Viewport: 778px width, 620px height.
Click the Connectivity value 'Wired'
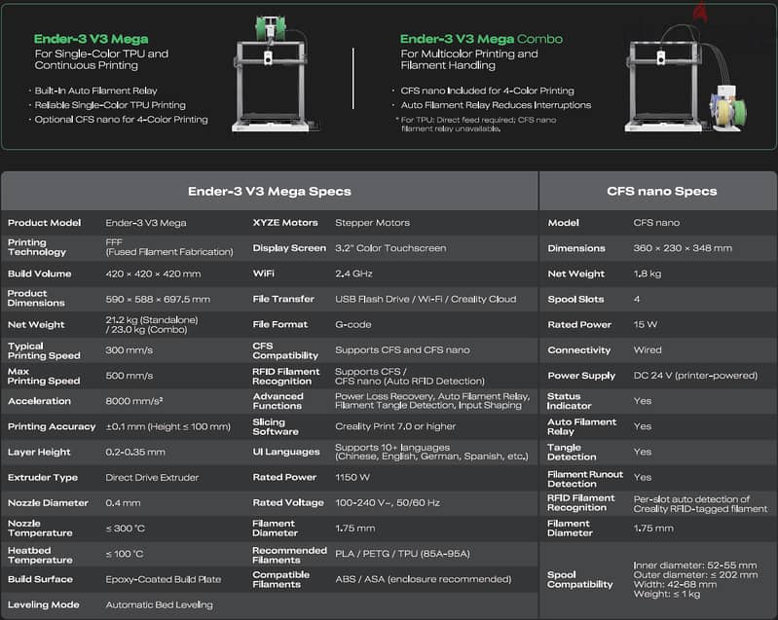tap(648, 350)
